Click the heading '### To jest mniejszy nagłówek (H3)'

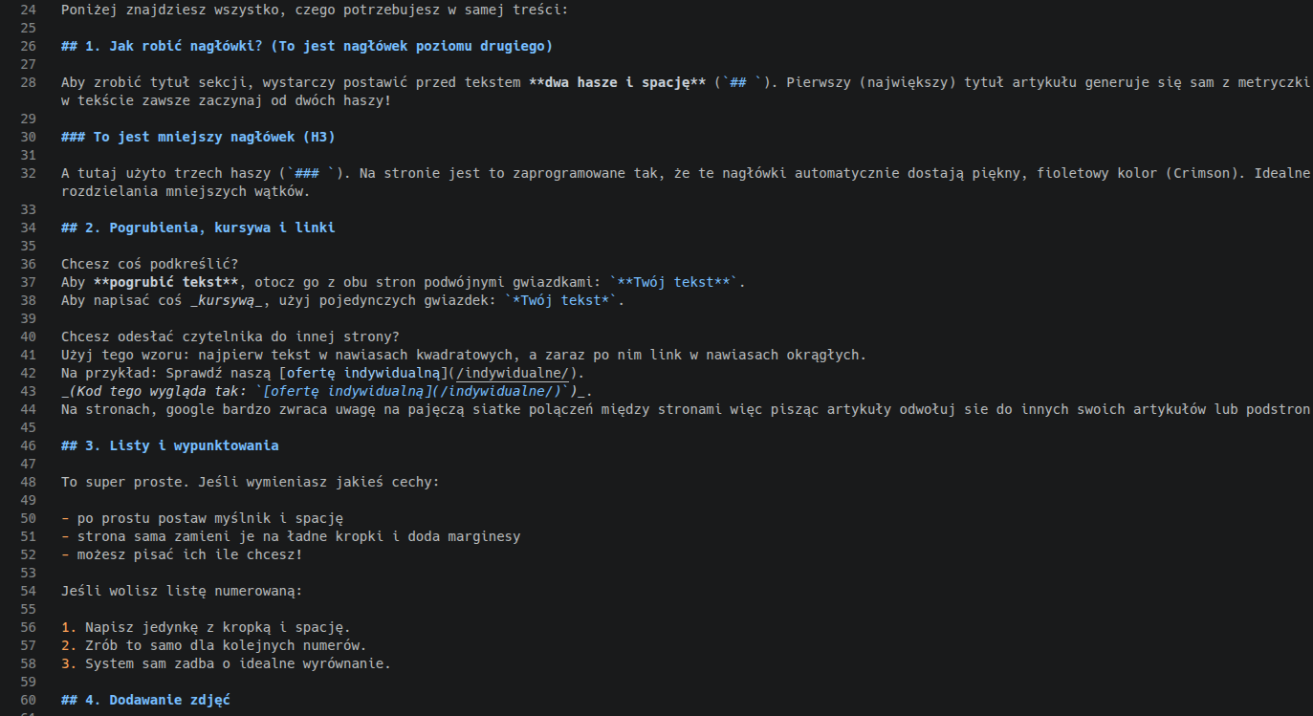198,137
